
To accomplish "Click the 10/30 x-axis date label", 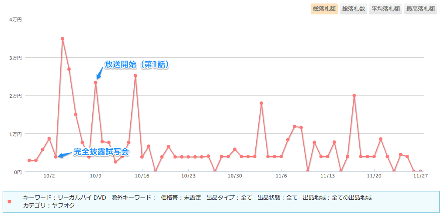I will click(x=235, y=176).
